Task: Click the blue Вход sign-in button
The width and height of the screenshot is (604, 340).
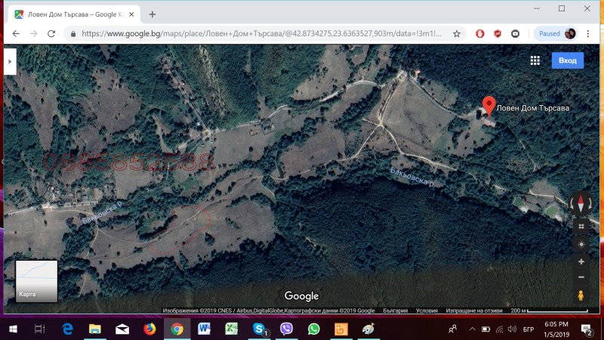Action: pyautogui.click(x=567, y=61)
